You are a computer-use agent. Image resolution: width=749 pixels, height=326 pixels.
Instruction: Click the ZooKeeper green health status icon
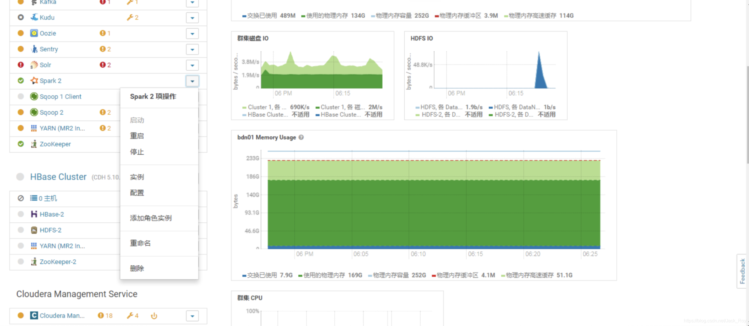pos(21,144)
